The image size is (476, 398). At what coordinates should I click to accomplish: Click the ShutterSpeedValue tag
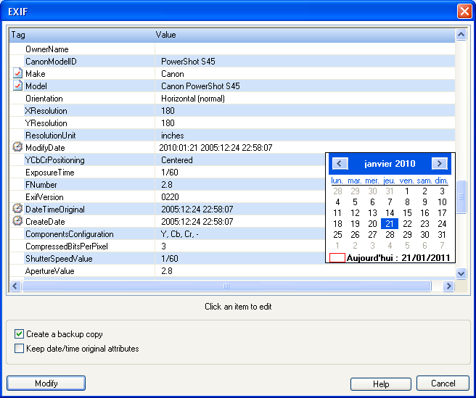click(x=59, y=259)
